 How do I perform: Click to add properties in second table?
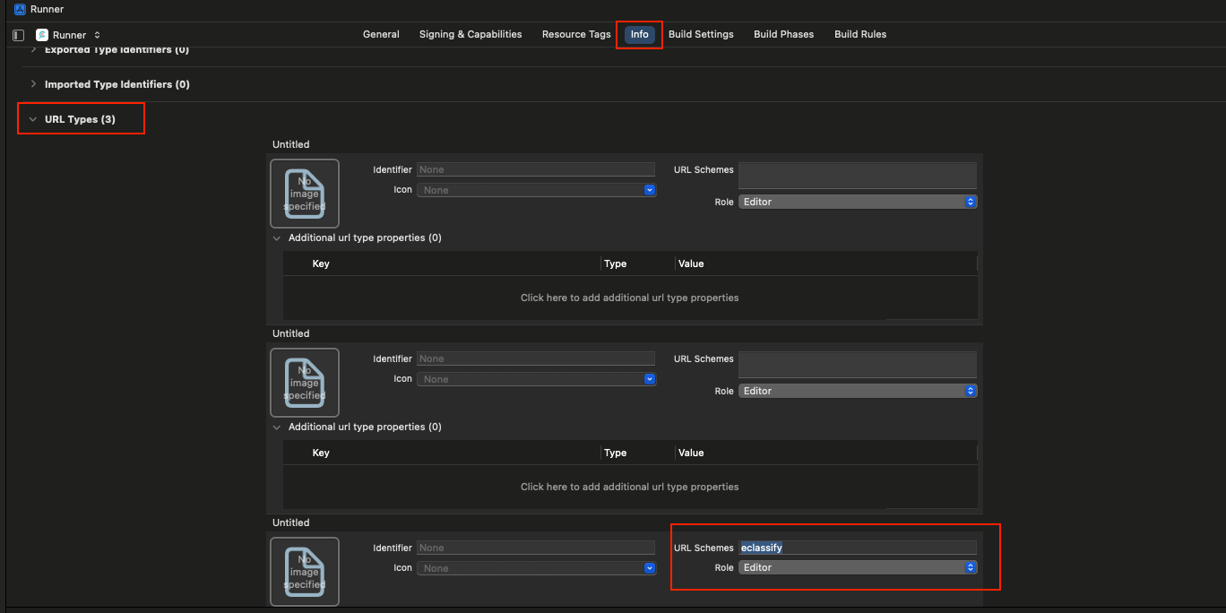629,487
